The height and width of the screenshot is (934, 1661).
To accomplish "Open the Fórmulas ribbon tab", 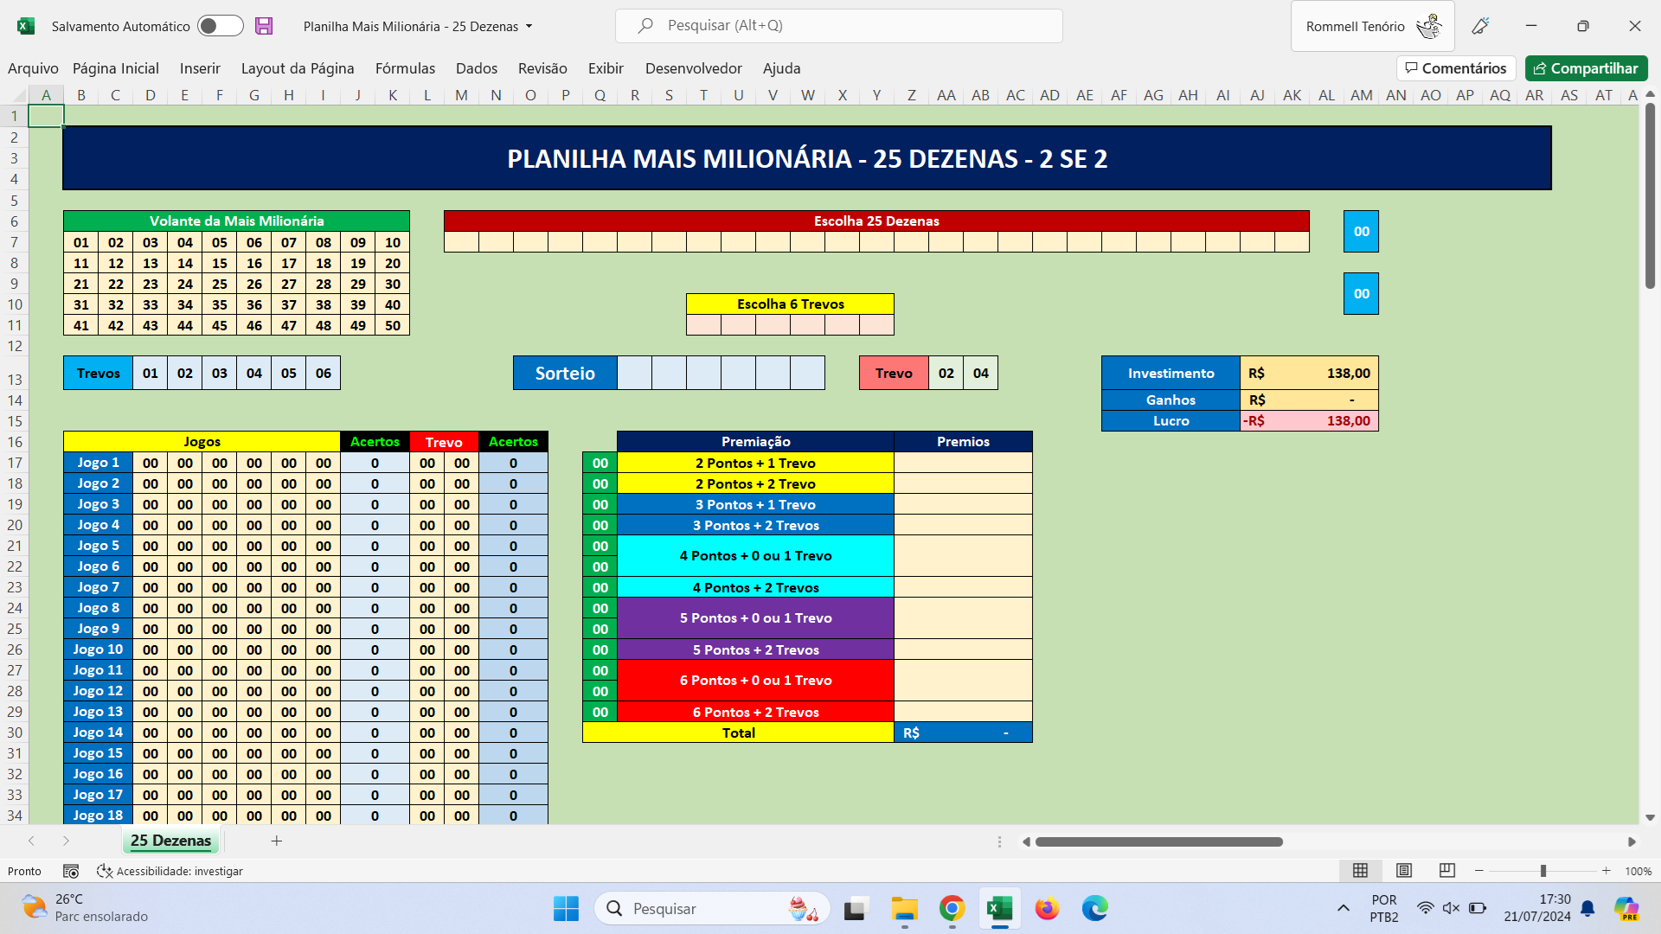I will click(405, 68).
